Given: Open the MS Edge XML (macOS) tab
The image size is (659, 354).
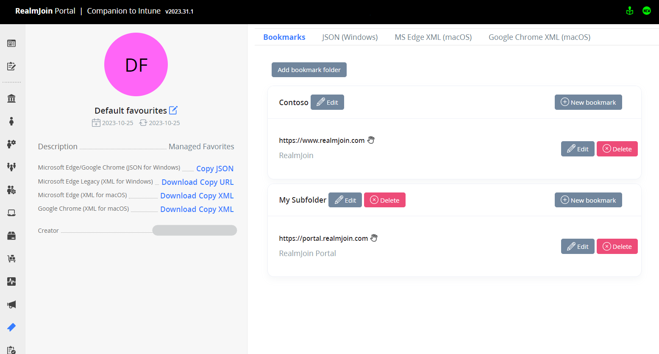Looking at the screenshot, I should tap(433, 37).
